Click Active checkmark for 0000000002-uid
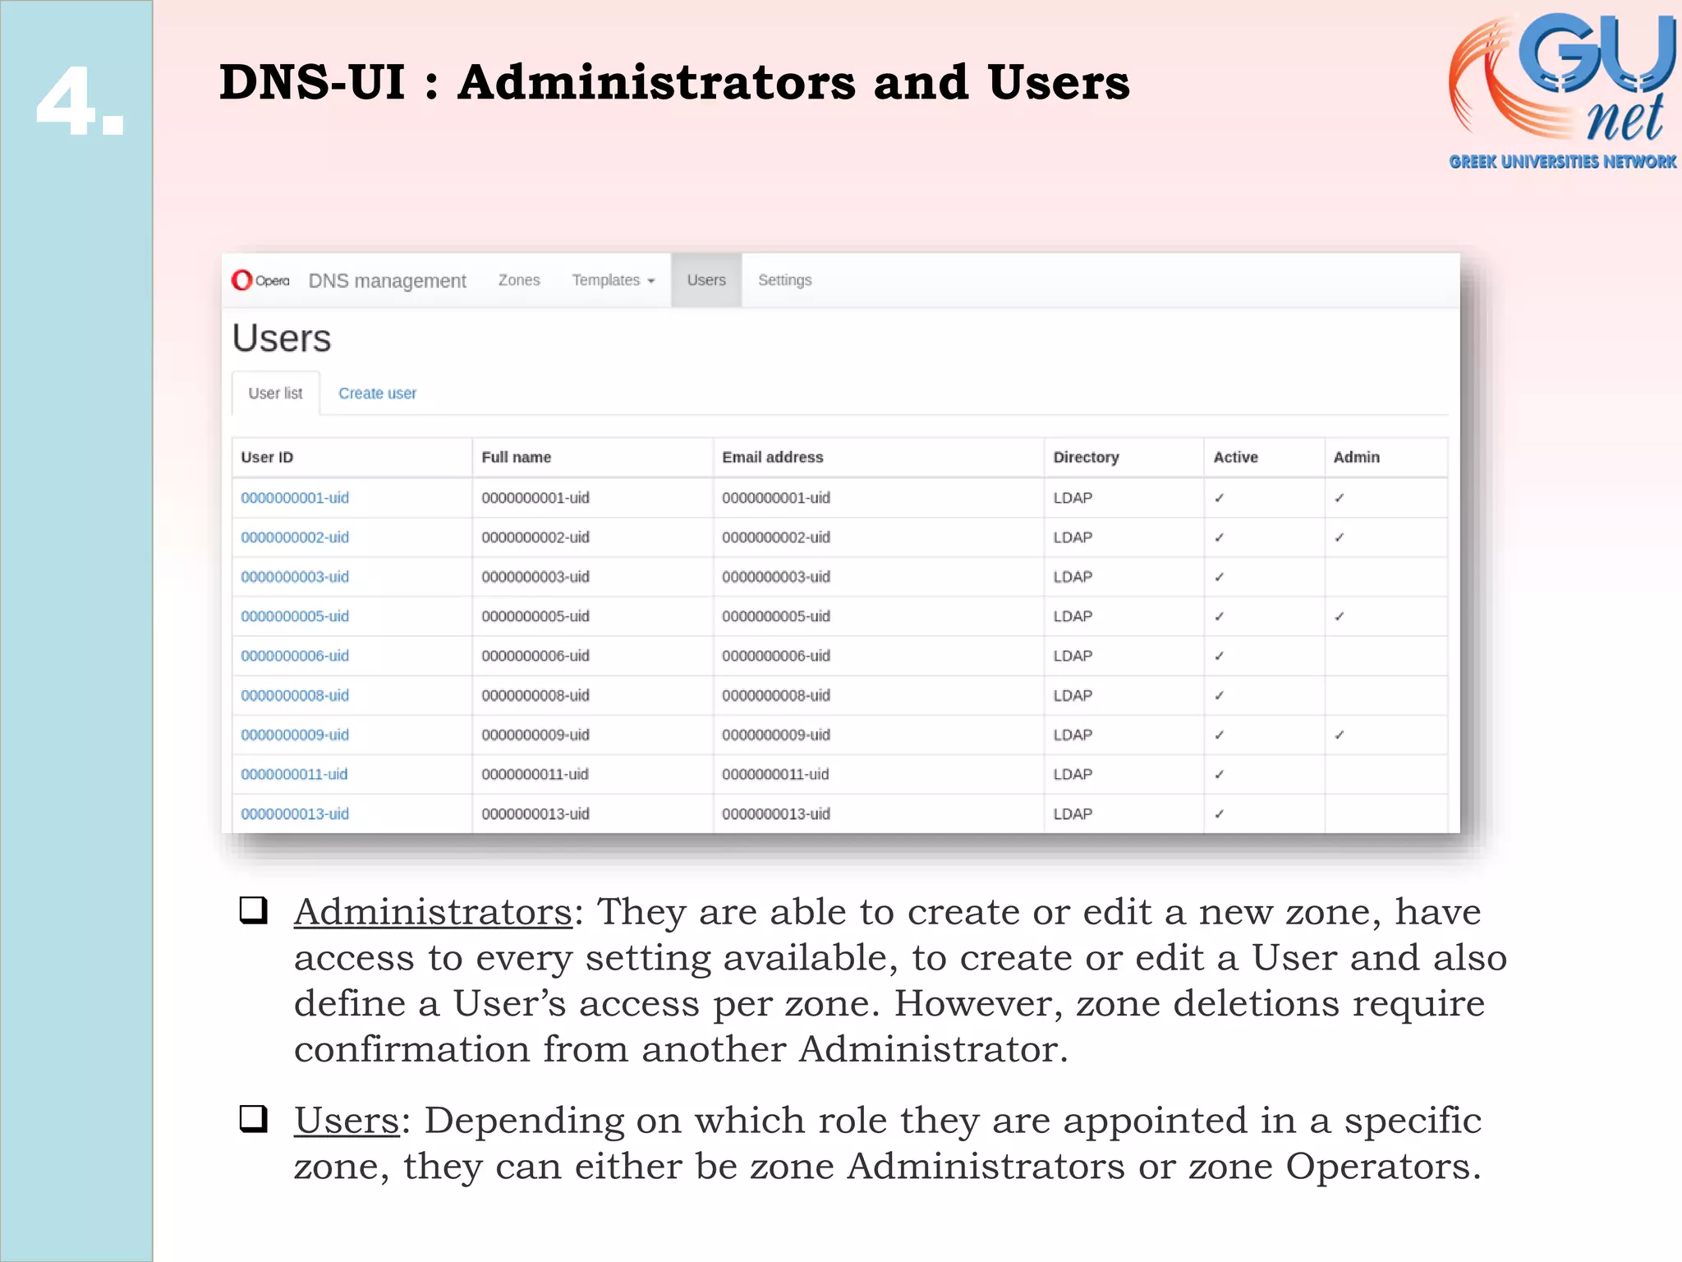The width and height of the screenshot is (1682, 1262). point(1220,537)
